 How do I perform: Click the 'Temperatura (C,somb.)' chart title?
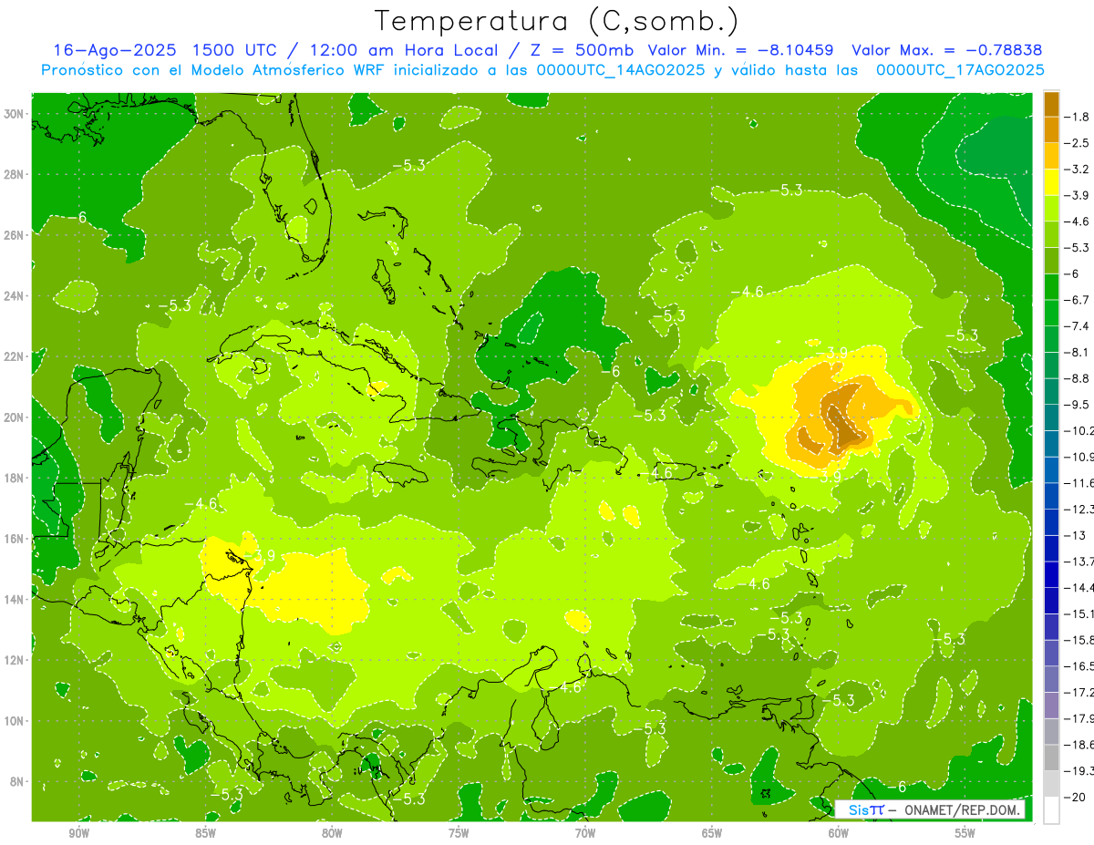557,20
